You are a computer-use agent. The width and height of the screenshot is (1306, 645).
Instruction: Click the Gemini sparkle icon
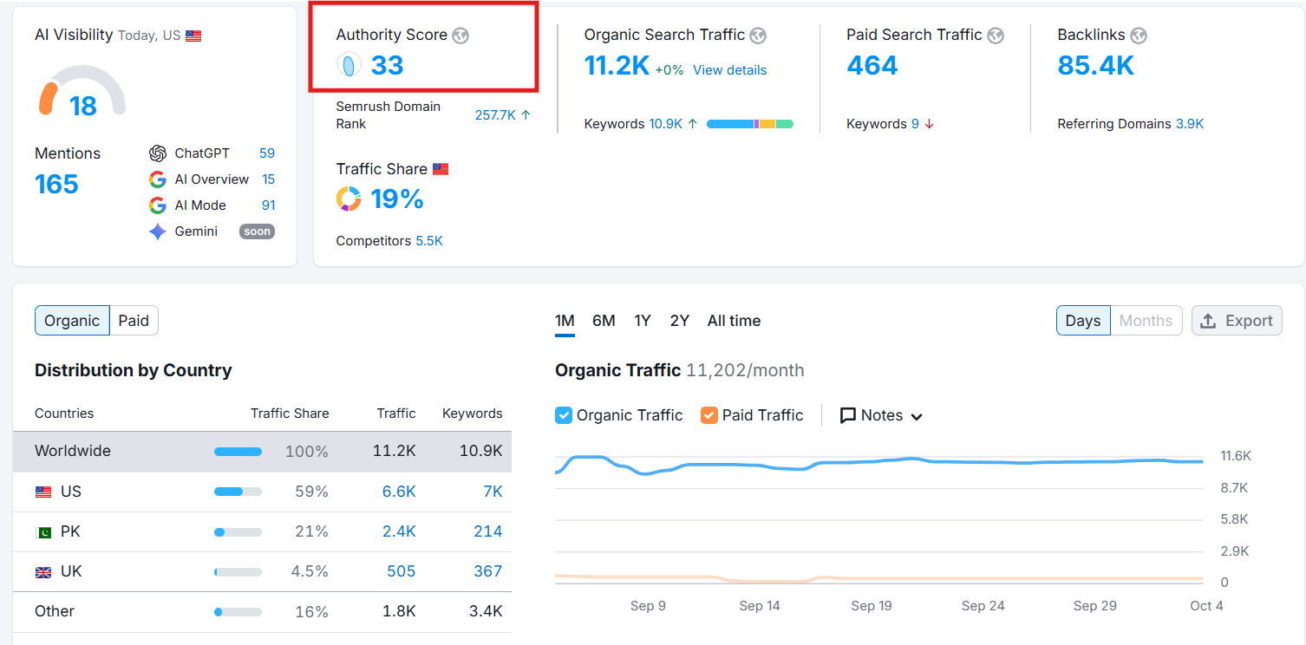click(158, 231)
